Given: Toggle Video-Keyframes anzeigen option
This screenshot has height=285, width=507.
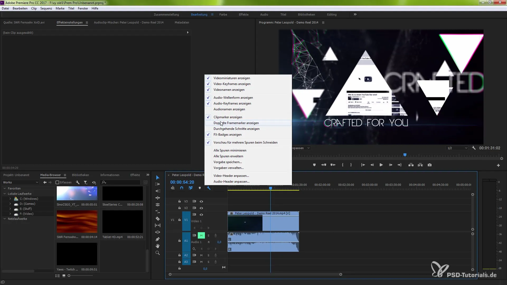Looking at the screenshot, I should pyautogui.click(x=248, y=84).
